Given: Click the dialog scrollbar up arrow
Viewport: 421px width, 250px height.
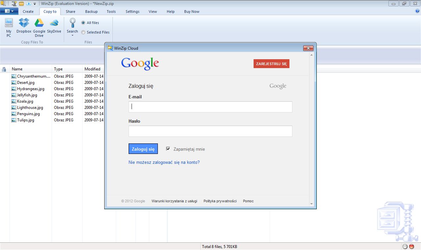Looking at the screenshot, I should [311, 55].
